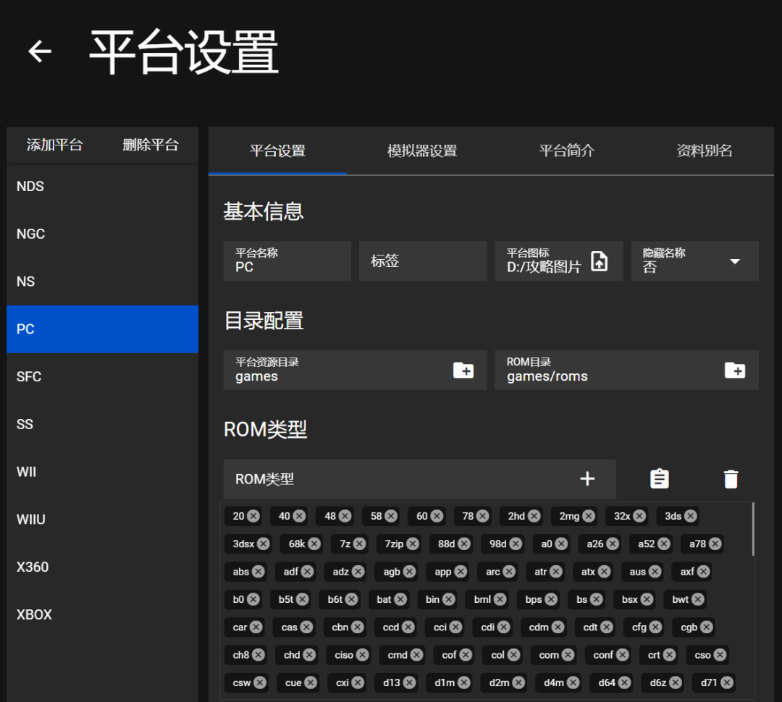782x702 pixels.
Task: Click the platform icon upload button
Action: point(599,261)
